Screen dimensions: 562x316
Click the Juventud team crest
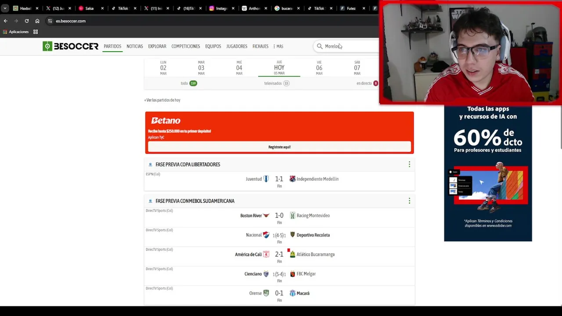pyautogui.click(x=266, y=179)
